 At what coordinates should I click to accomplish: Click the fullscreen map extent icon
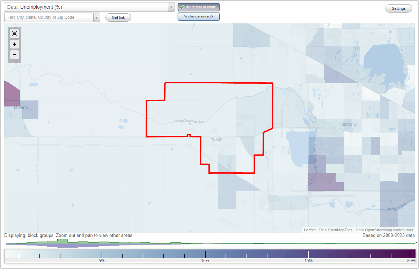tap(14, 33)
